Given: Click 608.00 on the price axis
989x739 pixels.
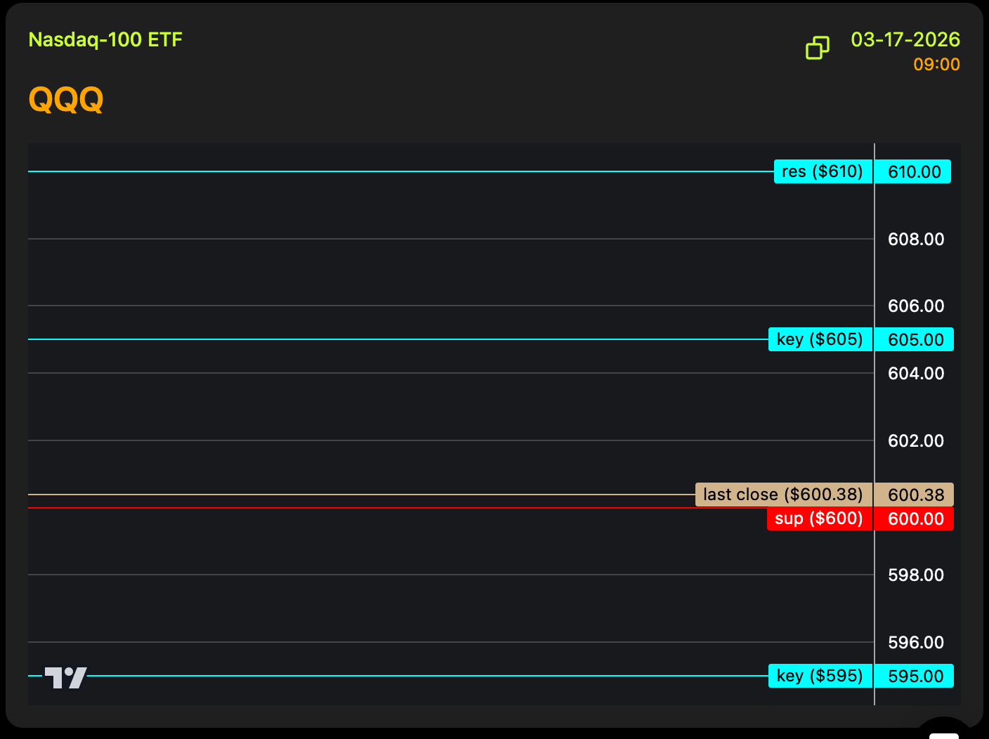Looking at the screenshot, I should click(x=915, y=240).
